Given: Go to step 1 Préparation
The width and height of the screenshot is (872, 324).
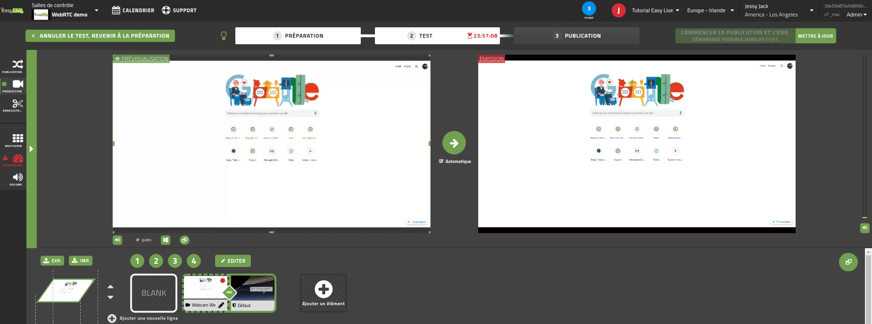Looking at the screenshot, I should pyautogui.click(x=298, y=36).
